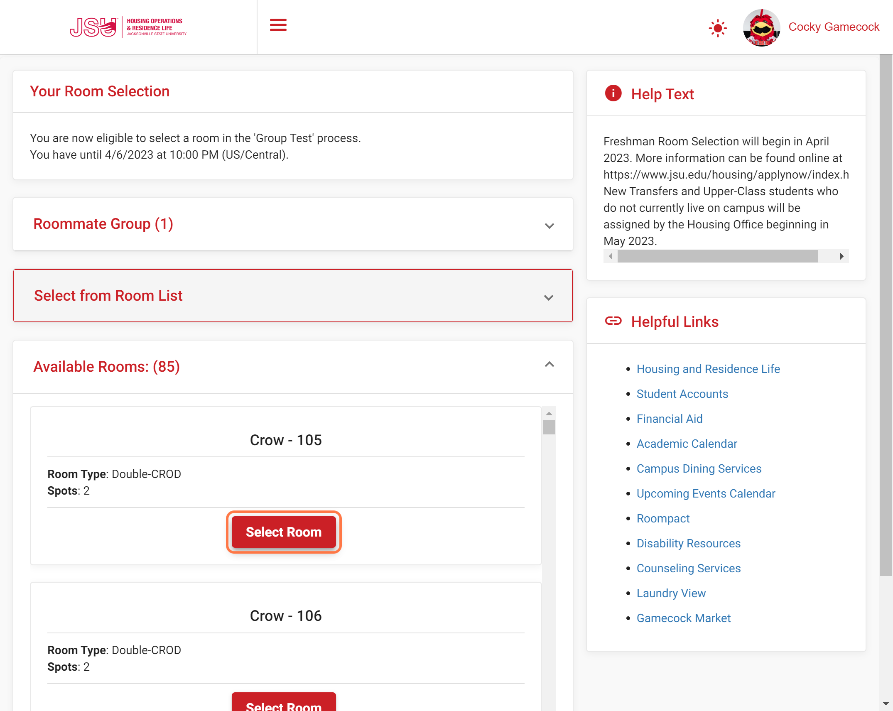
Task: Open the Cocky Gamecock user name menu
Action: pyautogui.click(x=834, y=27)
